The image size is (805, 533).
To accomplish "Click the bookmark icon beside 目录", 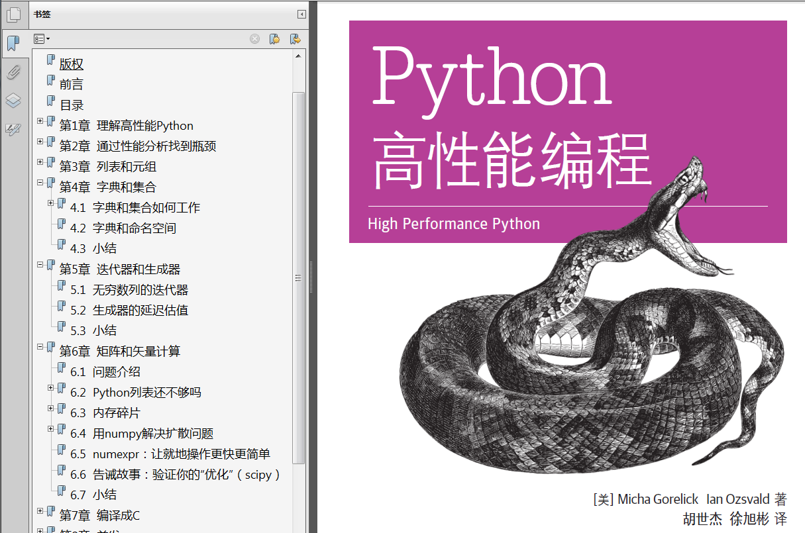I will (51, 102).
